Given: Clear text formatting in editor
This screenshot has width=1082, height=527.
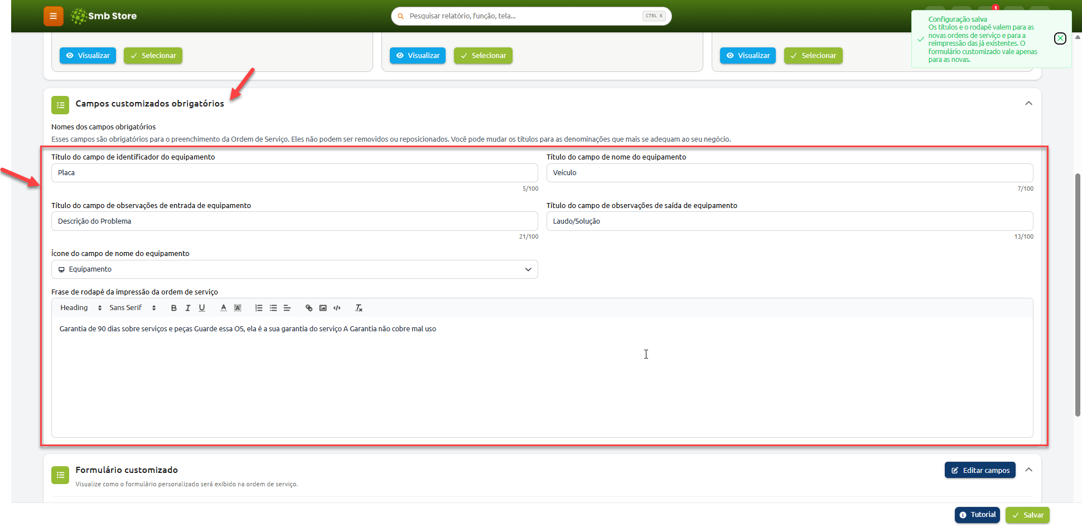Looking at the screenshot, I should pos(359,308).
